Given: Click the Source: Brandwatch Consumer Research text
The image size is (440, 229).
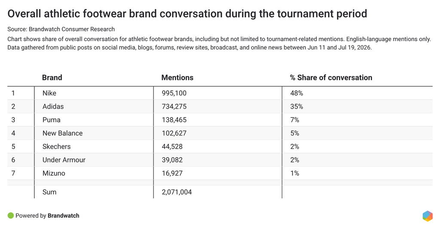Looking at the screenshot, I should 61,29.
